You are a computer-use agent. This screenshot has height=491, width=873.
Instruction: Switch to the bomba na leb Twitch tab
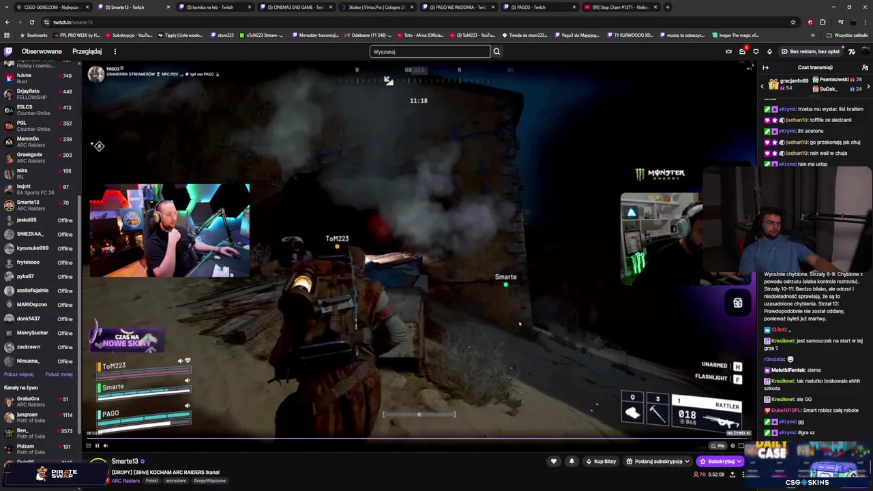coord(214,7)
